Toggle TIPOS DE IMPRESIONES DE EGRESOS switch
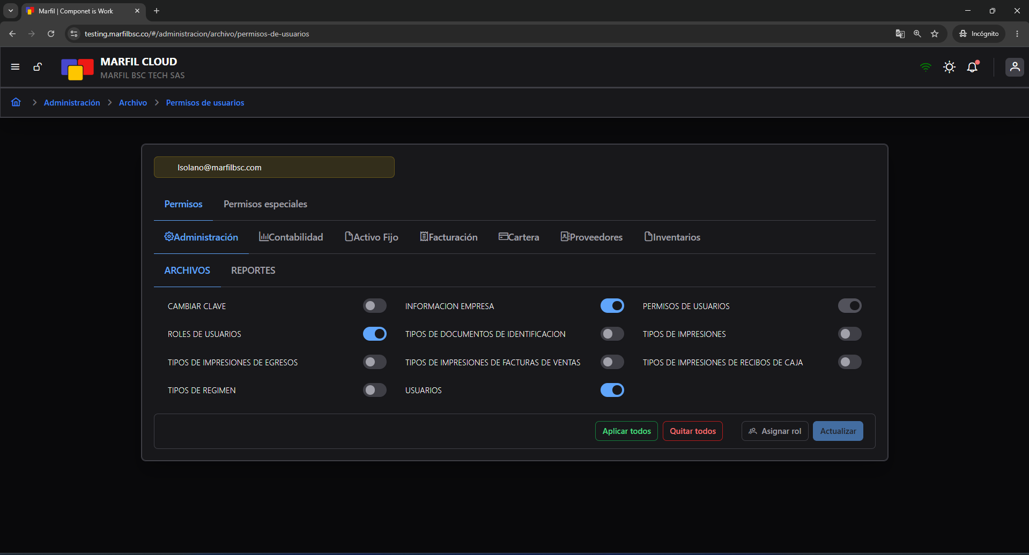1029x555 pixels. (x=375, y=362)
